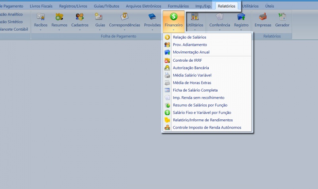Click the Resumos ribbon icon
This screenshot has width=318, height=189.
click(x=59, y=17)
